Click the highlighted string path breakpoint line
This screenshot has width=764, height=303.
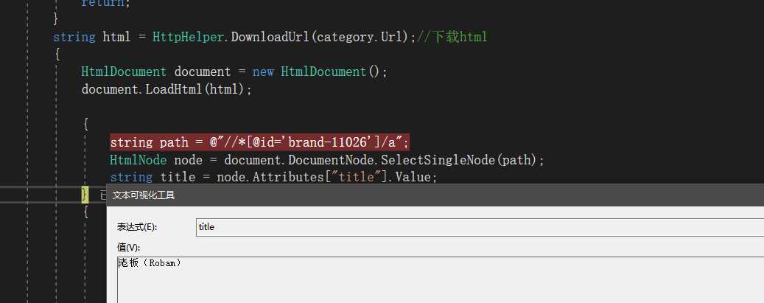[x=260, y=142]
